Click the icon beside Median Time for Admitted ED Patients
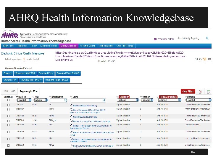 (72, 139)
